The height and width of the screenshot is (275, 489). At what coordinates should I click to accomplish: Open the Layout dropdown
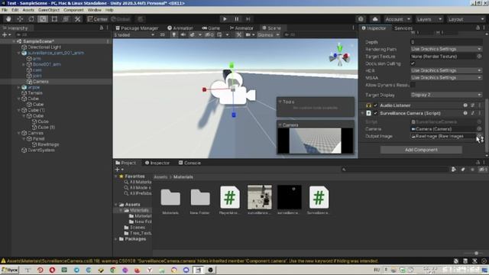click(x=466, y=19)
